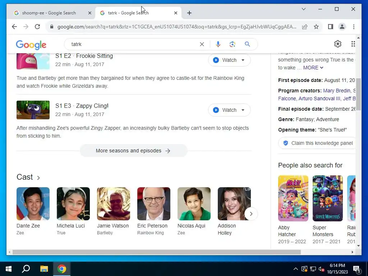Open Google quick settings gear
The height and width of the screenshot is (276, 368).
coord(337,44)
